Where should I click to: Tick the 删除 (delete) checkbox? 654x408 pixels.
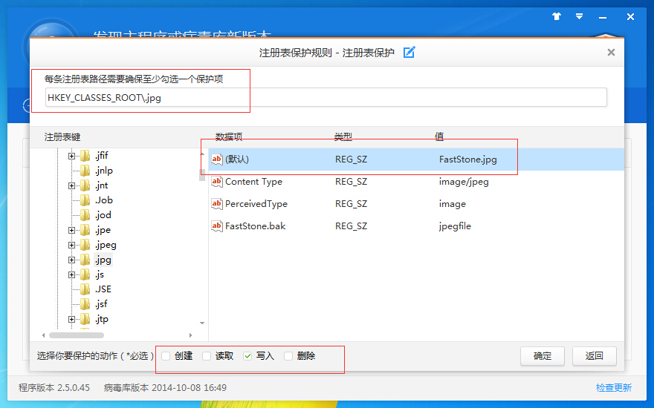[288, 356]
